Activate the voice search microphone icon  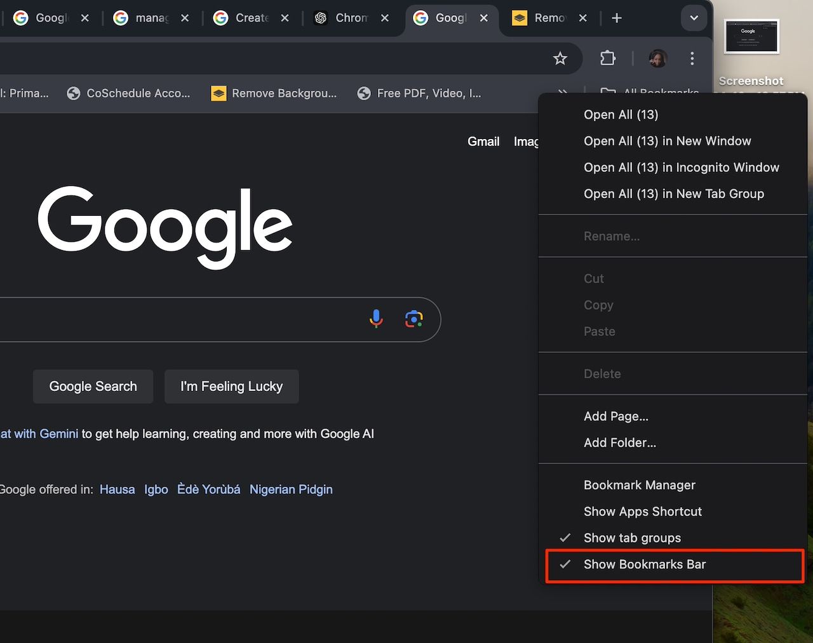click(x=376, y=319)
